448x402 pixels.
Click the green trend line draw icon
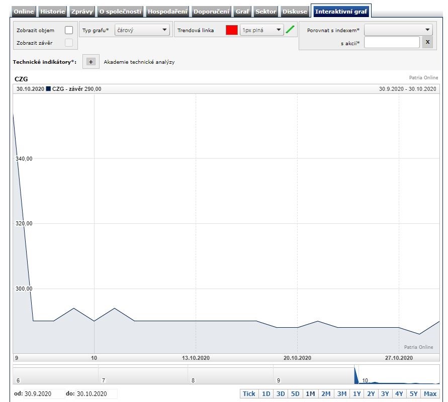290,30
